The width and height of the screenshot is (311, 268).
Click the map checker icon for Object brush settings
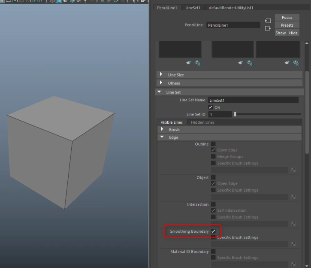tap(293, 197)
